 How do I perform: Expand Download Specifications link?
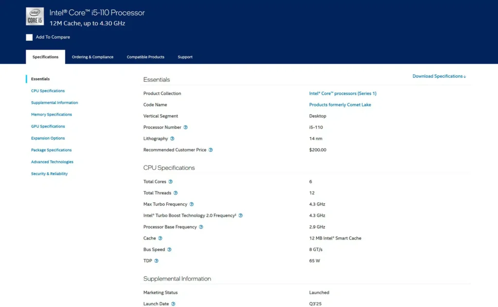(x=439, y=76)
